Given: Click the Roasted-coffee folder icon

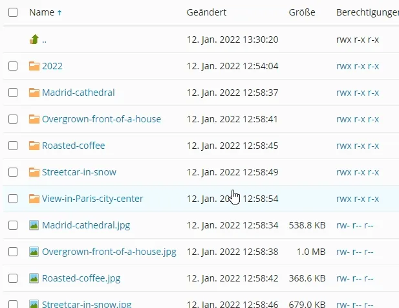Looking at the screenshot, I should click(34, 146).
